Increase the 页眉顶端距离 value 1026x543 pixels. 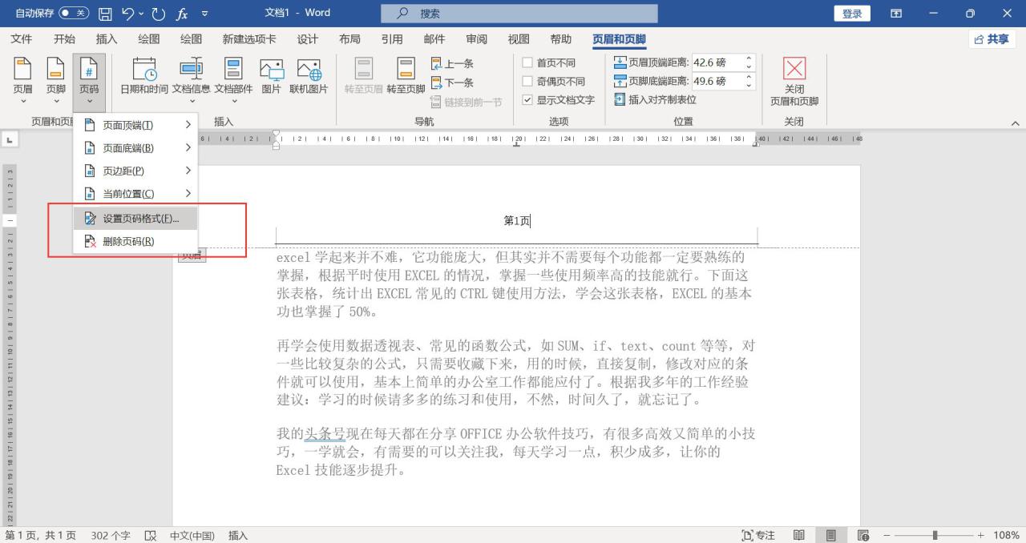(749, 59)
